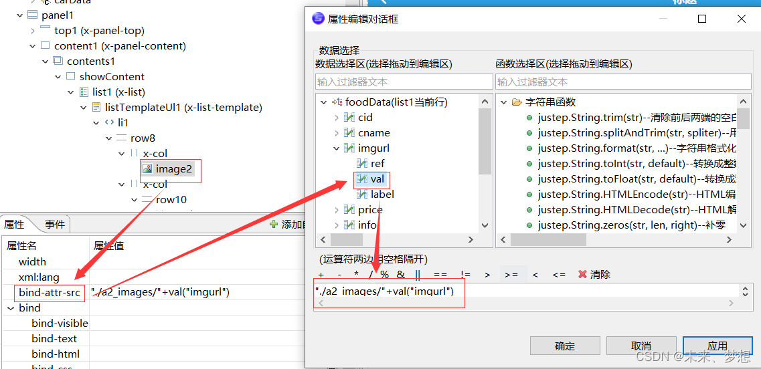Insert the >= operator
This screenshot has width=761, height=369.
pyautogui.click(x=511, y=275)
